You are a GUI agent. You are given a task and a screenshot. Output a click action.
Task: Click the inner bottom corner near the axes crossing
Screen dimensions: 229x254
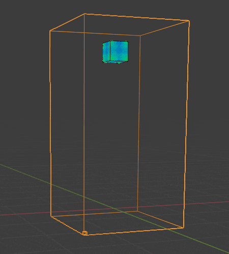137,211
